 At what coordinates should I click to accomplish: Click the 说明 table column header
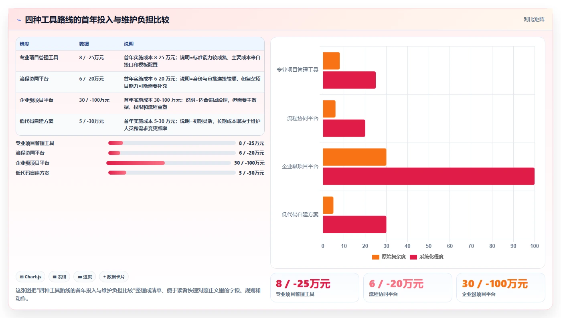129,44
